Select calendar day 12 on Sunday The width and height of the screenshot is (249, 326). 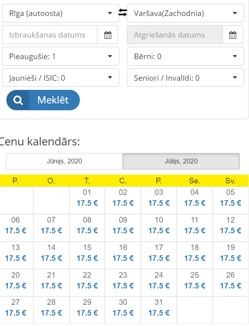pos(231,228)
